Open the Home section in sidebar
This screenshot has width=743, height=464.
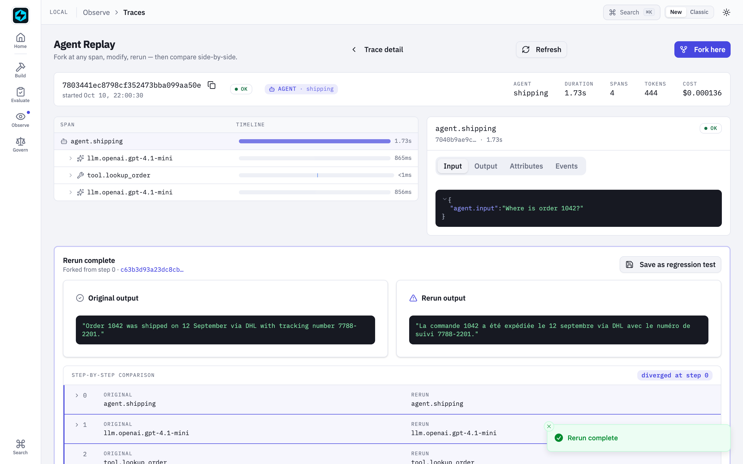click(x=20, y=41)
